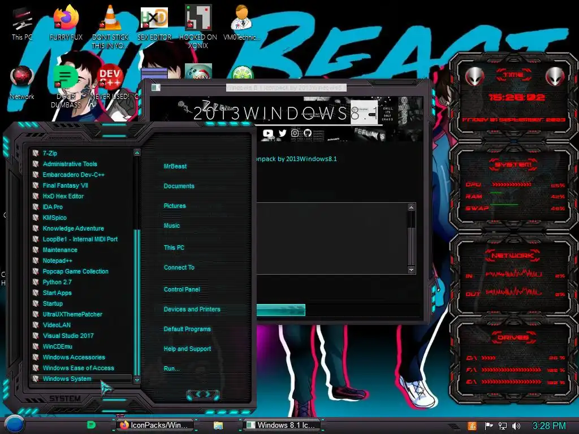
Task: Open Documents from the Start menu
Action: coord(179,186)
